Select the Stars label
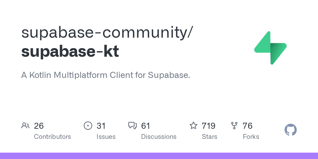This screenshot has width=318, height=159. point(209,137)
